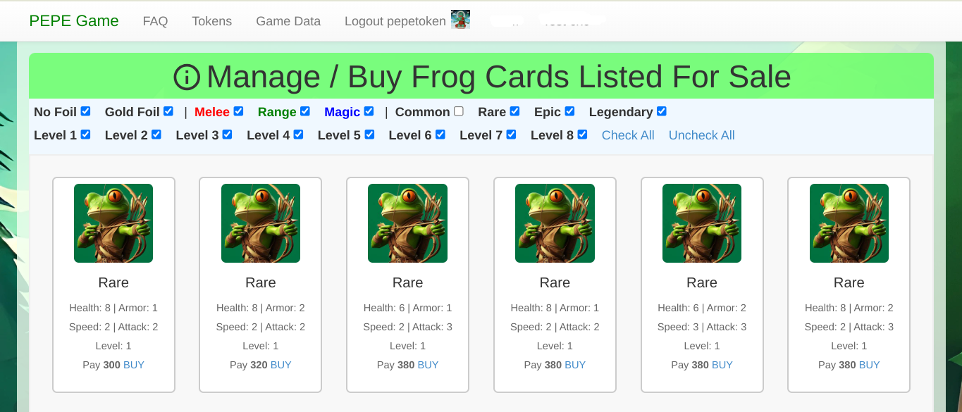Click the frog archer image on the 320 card
This screenshot has width=962, height=412.
tap(261, 223)
